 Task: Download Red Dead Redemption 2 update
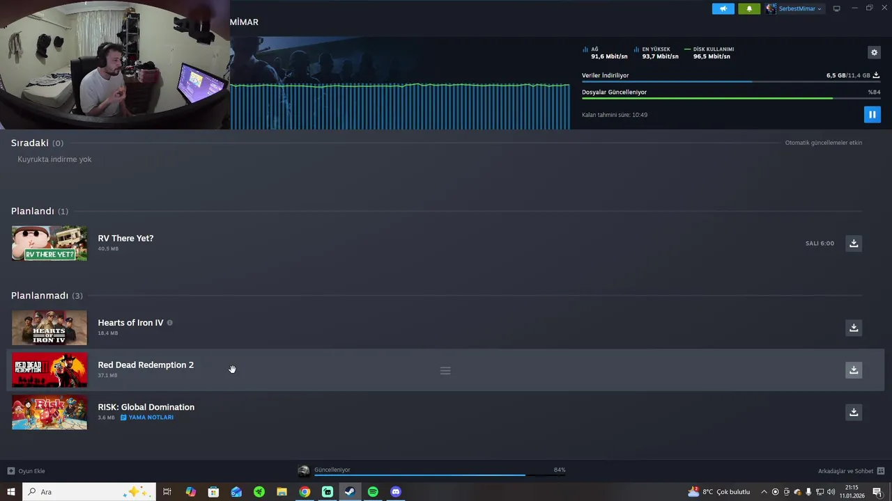854,369
